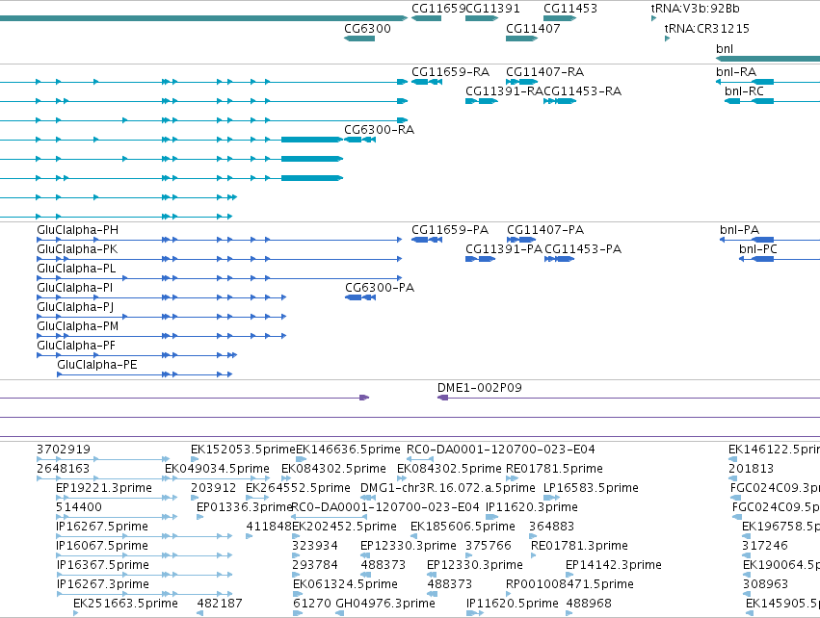This screenshot has height=618, width=820.
Task: Click EST EK185606.5prime
Action: (463, 526)
